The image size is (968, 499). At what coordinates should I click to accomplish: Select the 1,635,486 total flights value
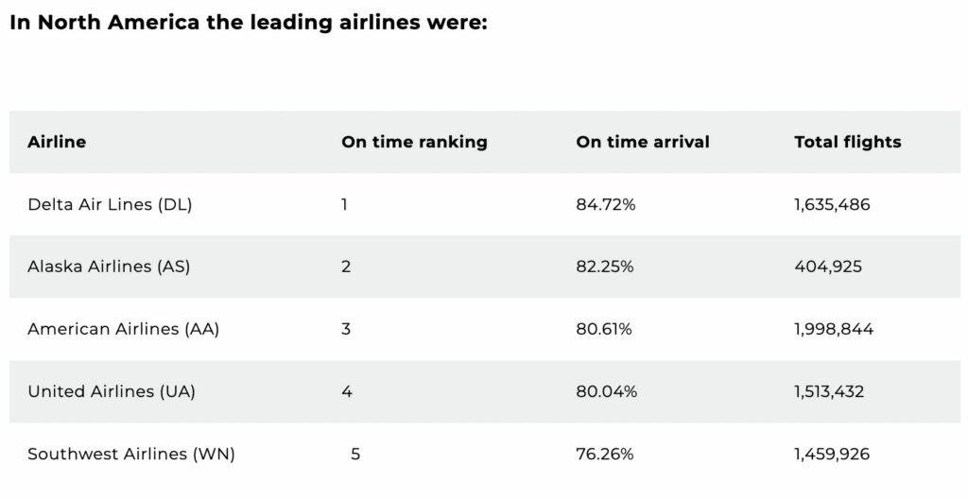[x=833, y=204]
